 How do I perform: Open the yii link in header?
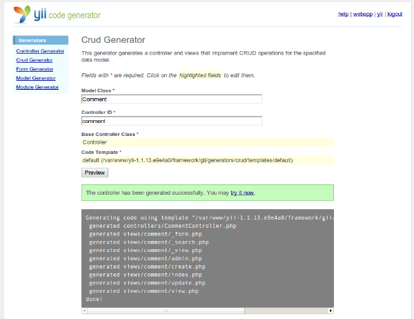coord(379,14)
